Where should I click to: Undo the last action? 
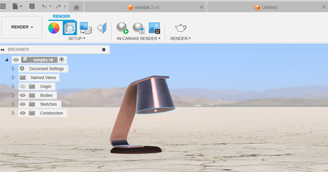tap(44, 6)
